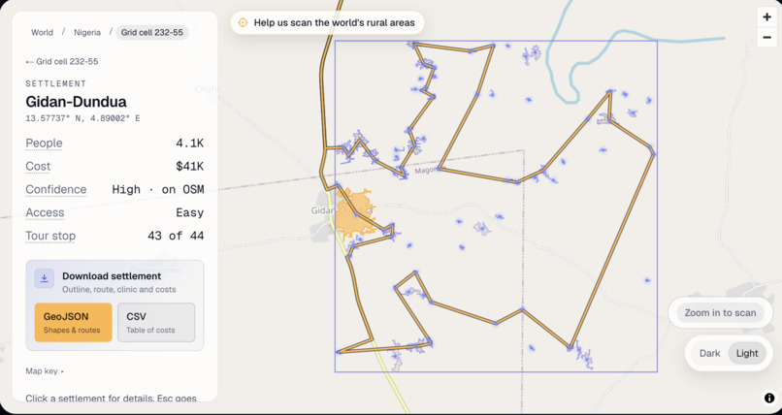Image resolution: width=782 pixels, height=415 pixels.
Task: Click the orange Gidan-Dundua settlement shape
Action: pos(353,214)
